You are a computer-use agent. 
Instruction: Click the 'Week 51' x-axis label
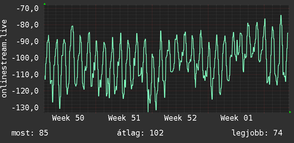pos(124,118)
